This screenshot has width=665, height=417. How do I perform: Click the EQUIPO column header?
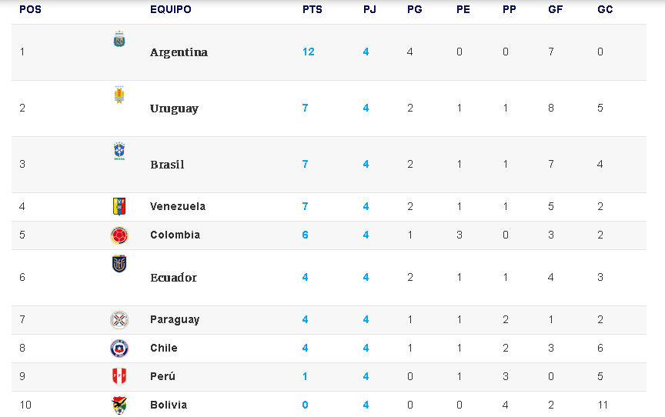171,10
